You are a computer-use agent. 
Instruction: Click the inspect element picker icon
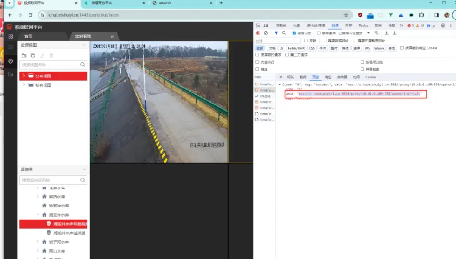[x=258, y=25]
